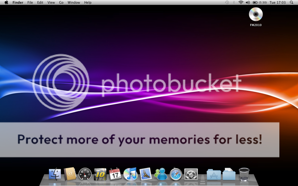Click the Window menu
298x186 pixels.
coord(74,2)
